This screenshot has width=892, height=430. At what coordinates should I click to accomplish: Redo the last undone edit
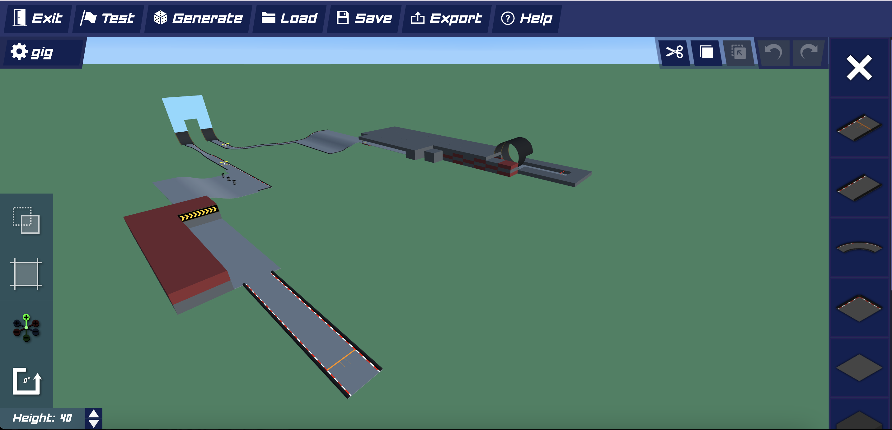[x=808, y=53]
